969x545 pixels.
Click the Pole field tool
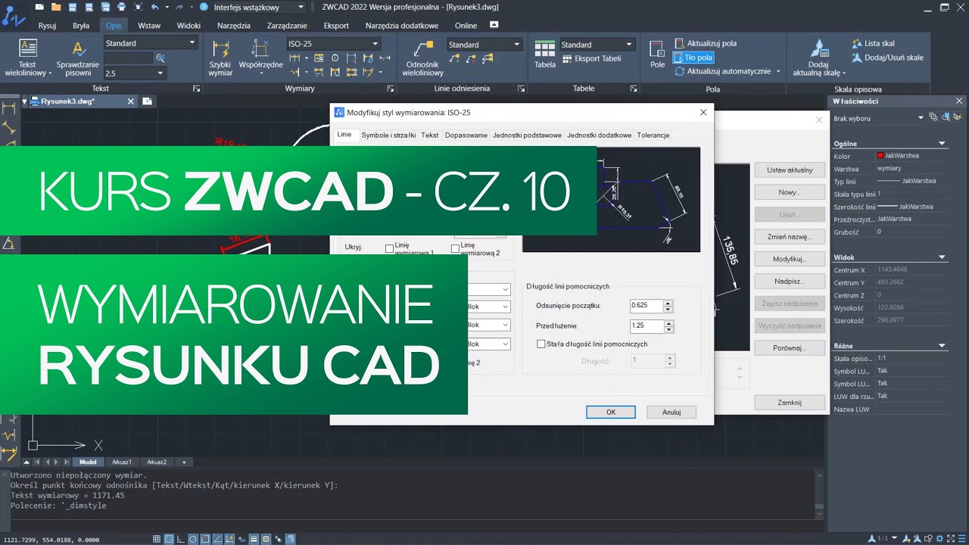tap(658, 54)
